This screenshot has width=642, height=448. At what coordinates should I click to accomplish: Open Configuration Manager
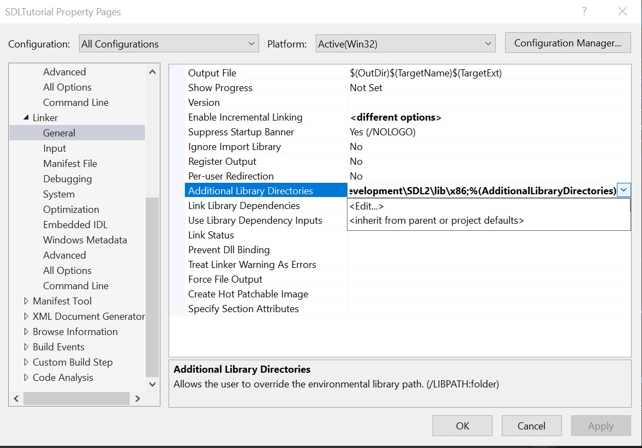pyautogui.click(x=567, y=43)
